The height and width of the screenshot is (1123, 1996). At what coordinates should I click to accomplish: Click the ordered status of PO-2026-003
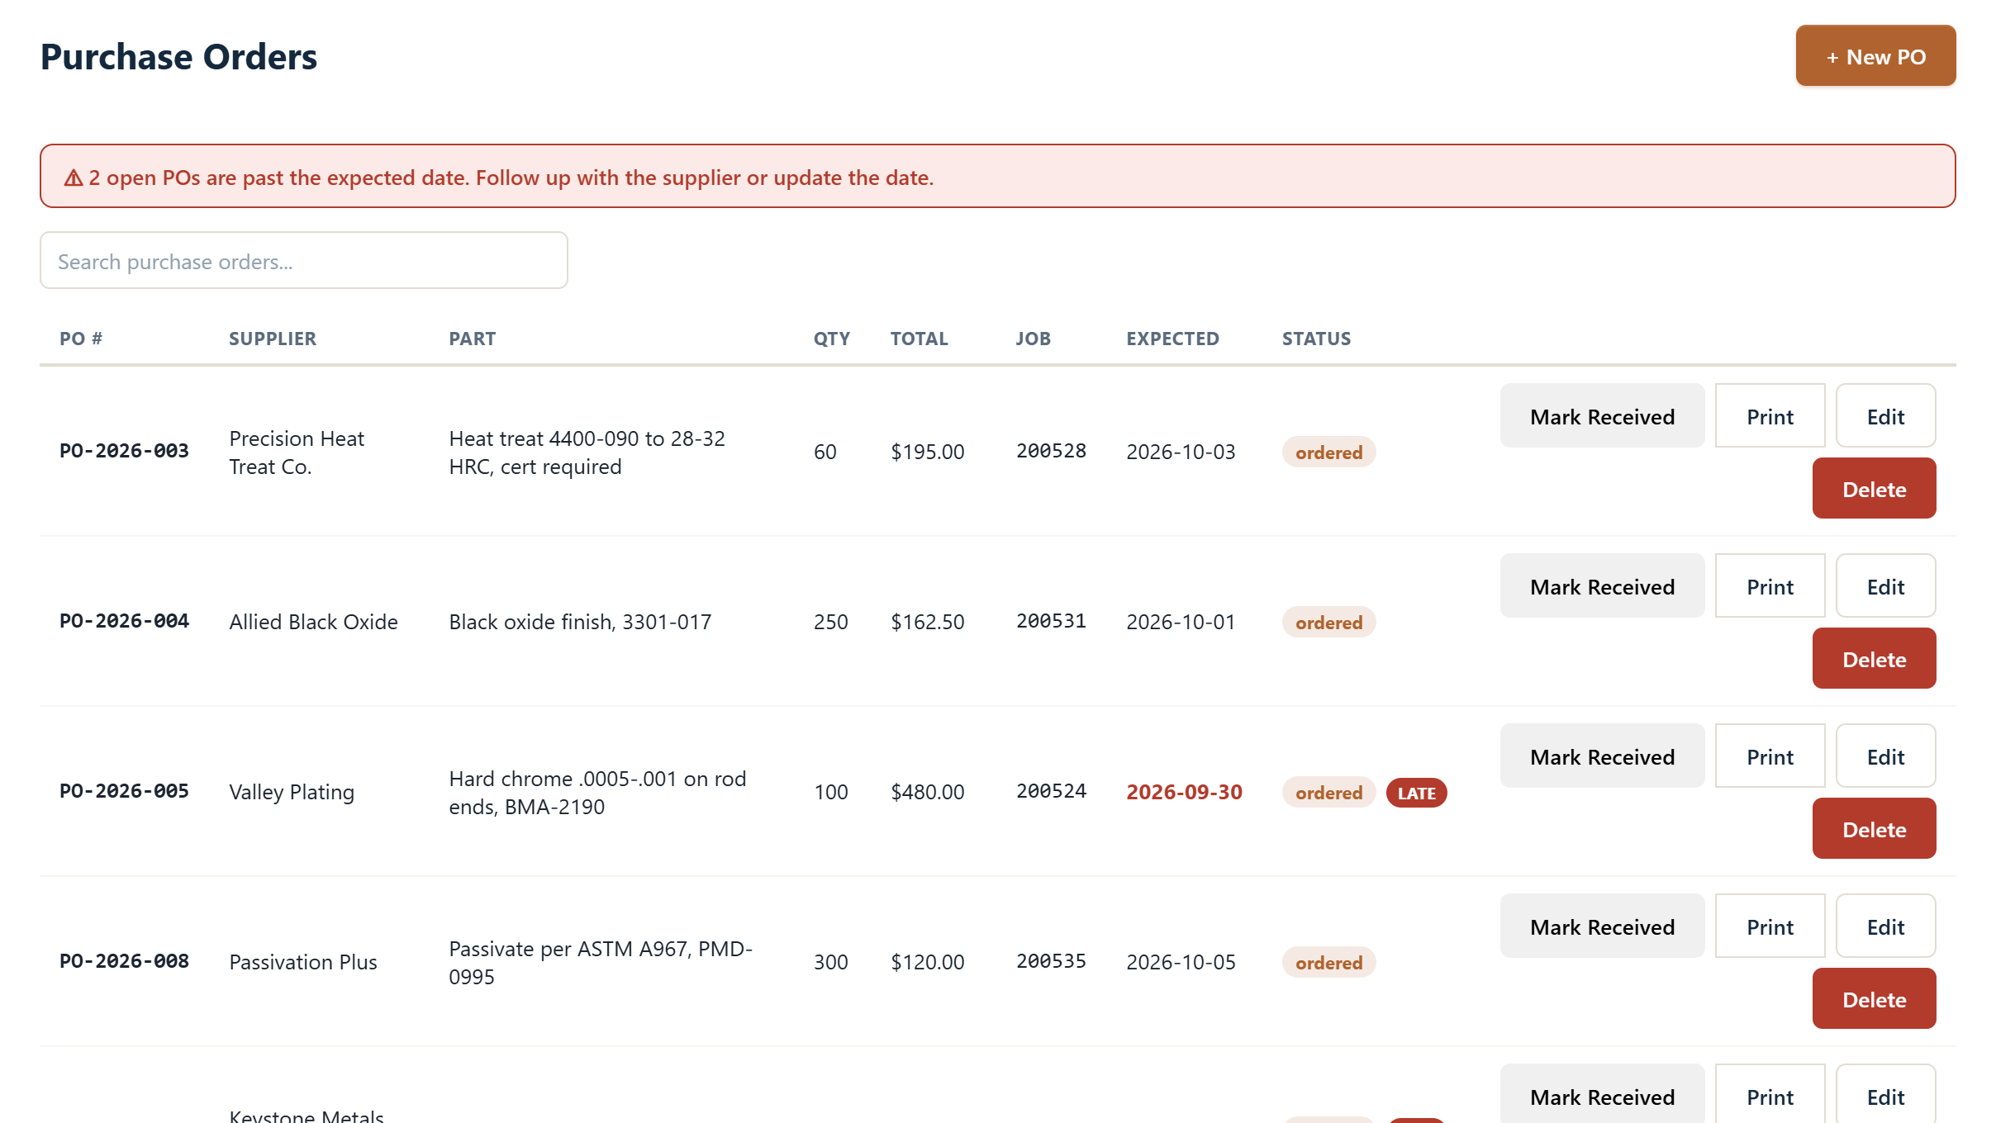coord(1328,453)
